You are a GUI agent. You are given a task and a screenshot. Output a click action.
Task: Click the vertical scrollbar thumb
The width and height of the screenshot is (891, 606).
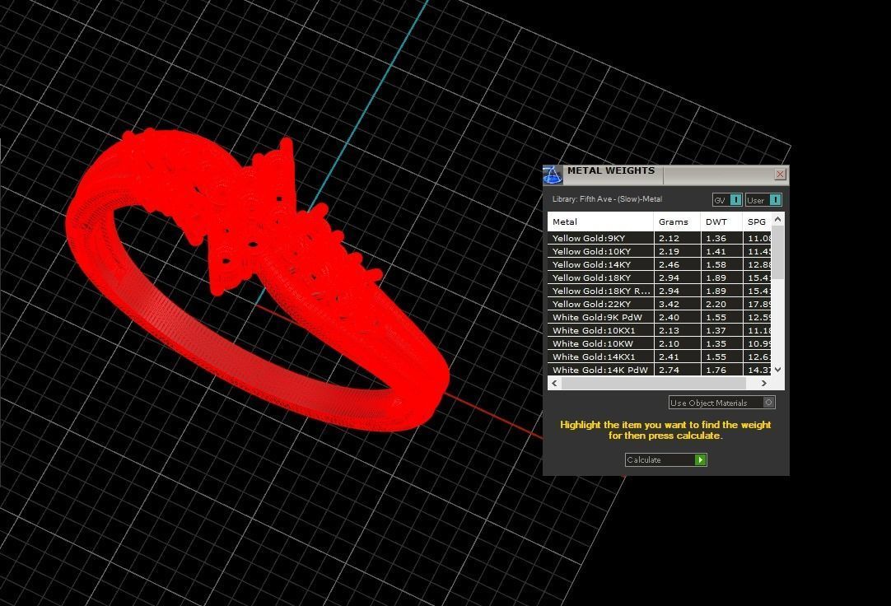point(778,253)
